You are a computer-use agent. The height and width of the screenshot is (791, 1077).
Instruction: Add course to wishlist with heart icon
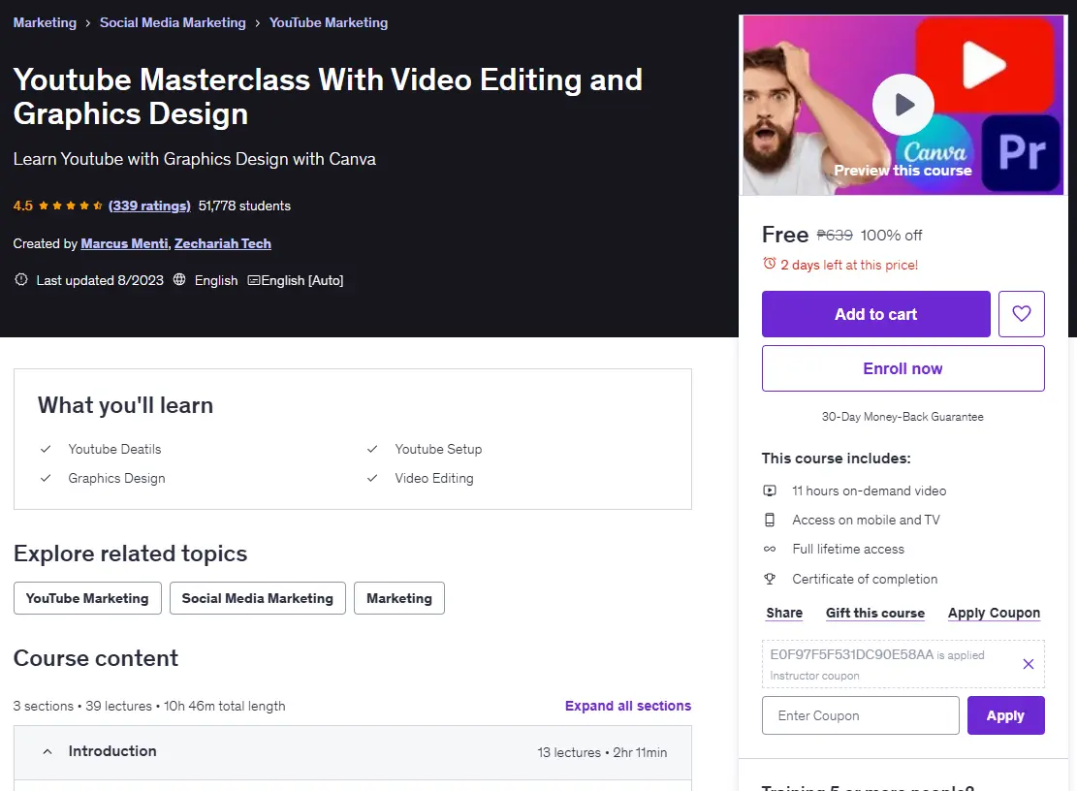(x=1022, y=314)
